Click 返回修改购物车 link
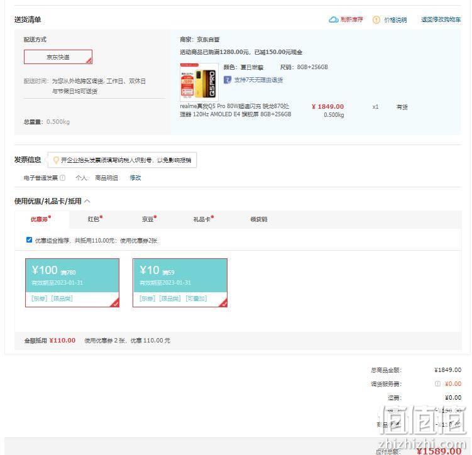Viewport: 472px width, 455px height. [441, 19]
